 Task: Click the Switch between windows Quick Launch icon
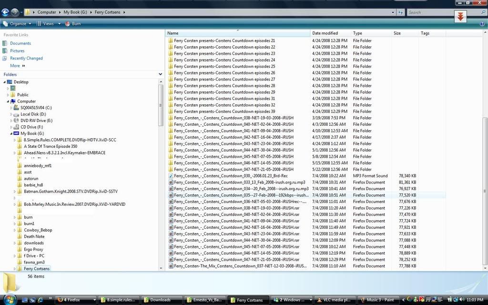[x=33, y=300]
